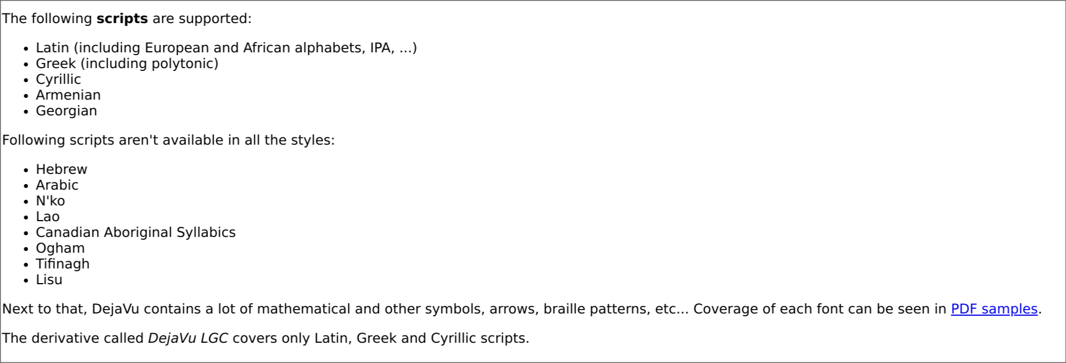
Task: Click the Tifinagh list entry
Action: point(63,264)
